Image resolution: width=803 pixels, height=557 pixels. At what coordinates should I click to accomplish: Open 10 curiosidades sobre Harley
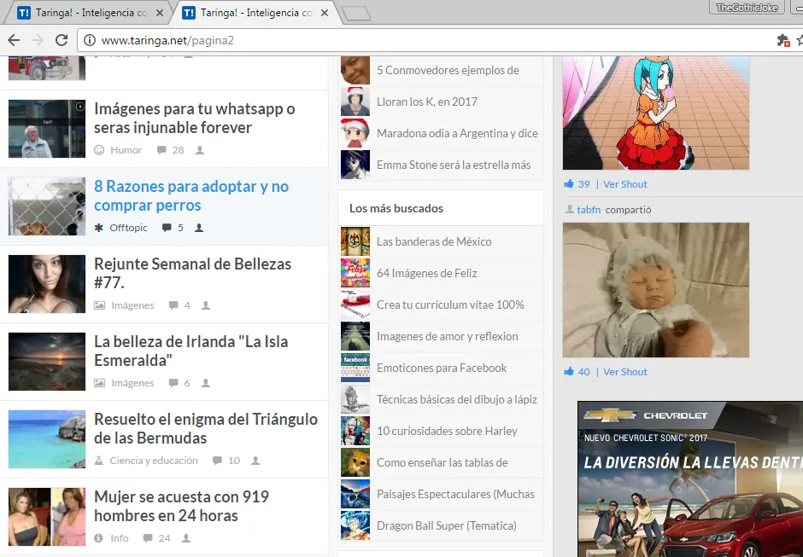pos(447,431)
